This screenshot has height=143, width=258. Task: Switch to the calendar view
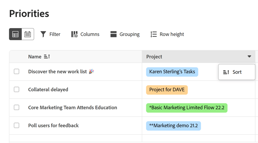coord(28,34)
